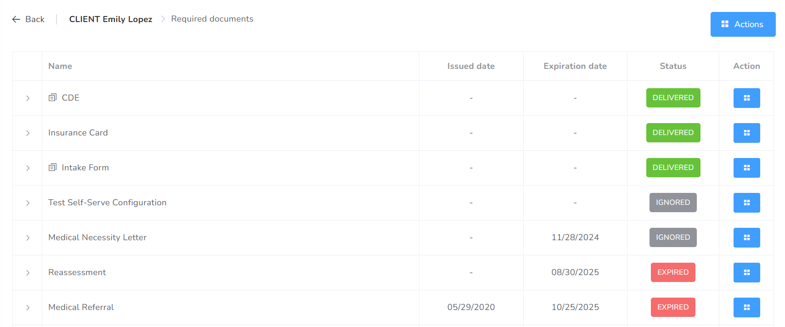Screen dimensions: 785x327
Task: Expand the Medical Referral row
Action: pyautogui.click(x=28, y=308)
